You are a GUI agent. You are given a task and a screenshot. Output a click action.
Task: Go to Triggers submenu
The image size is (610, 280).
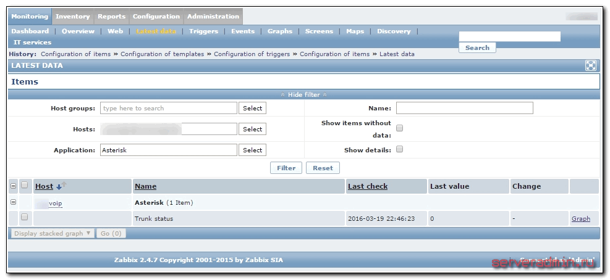coord(203,31)
